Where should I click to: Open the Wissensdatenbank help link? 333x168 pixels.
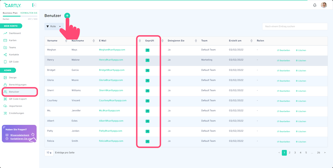tap(20, 135)
